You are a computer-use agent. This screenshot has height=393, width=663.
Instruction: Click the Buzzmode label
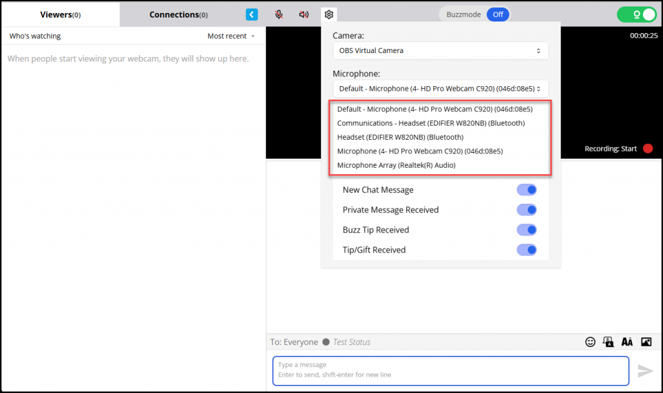(x=464, y=14)
